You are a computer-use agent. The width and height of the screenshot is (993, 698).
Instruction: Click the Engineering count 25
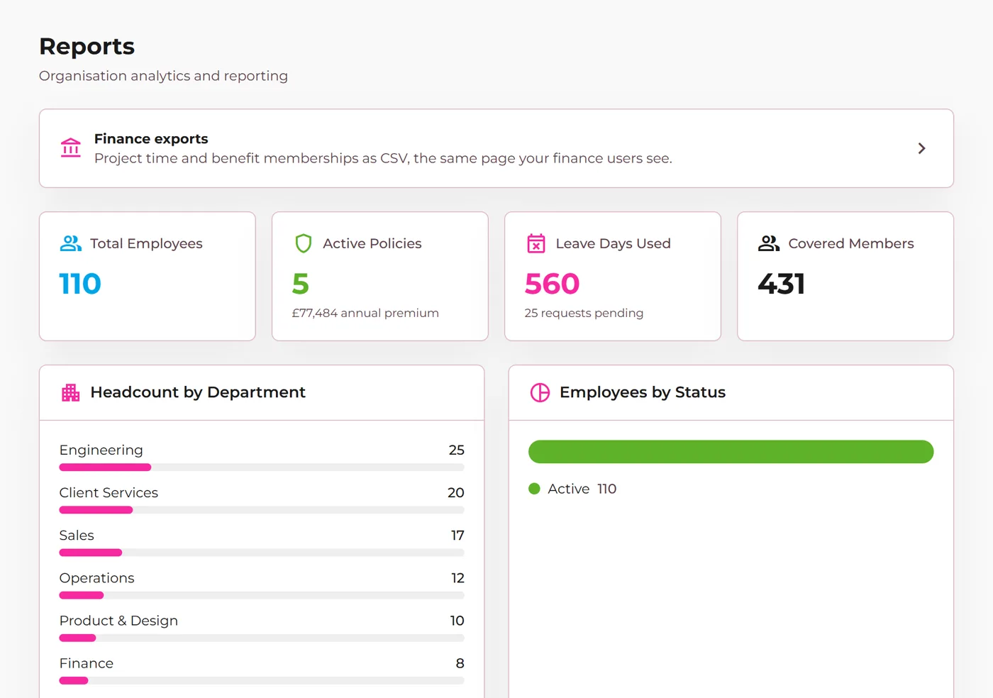click(457, 450)
